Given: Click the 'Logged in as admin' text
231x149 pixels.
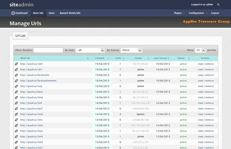Looking at the screenshot, I should pos(202,5).
